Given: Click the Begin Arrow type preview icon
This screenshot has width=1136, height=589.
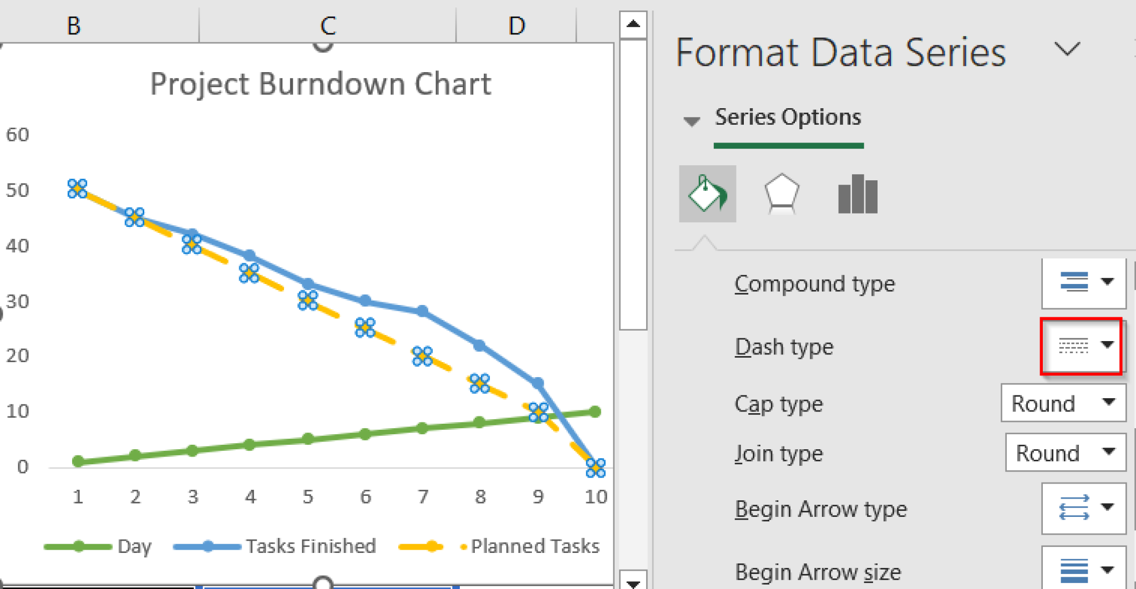Looking at the screenshot, I should coord(1073,509).
